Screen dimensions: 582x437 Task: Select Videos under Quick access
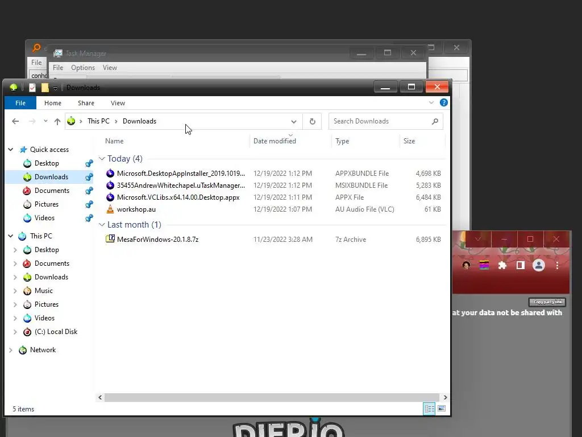coord(44,218)
